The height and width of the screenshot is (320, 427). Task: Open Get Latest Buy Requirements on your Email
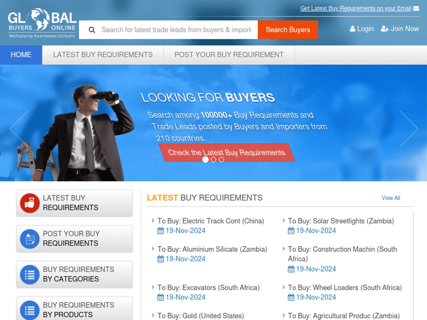coord(356,9)
